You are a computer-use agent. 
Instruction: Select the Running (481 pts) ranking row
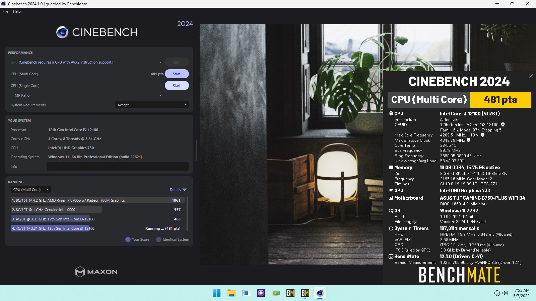click(97, 228)
